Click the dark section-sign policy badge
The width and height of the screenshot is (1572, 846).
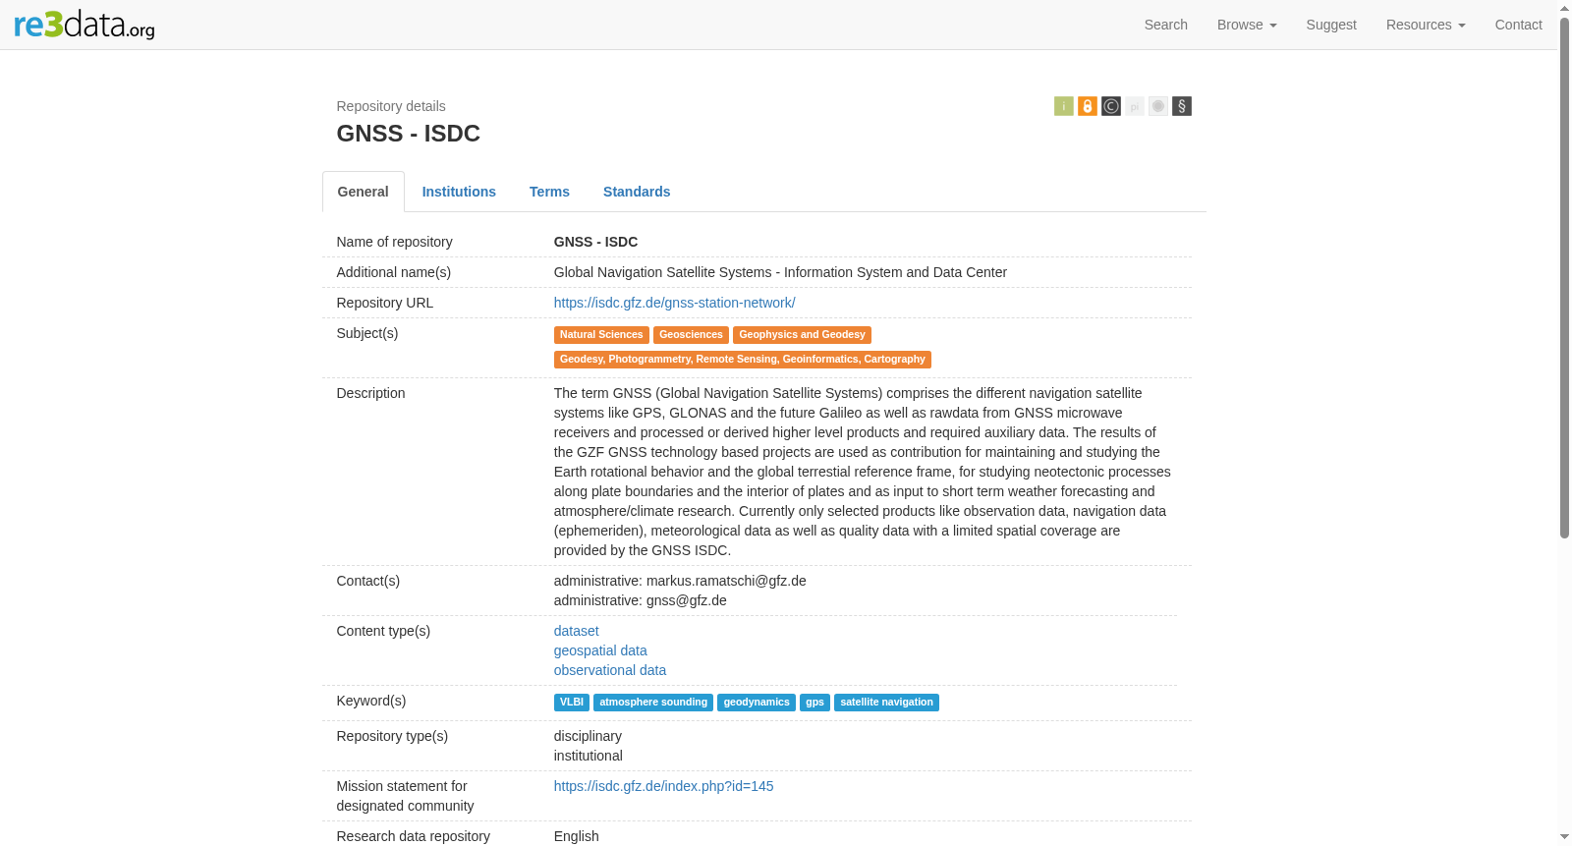pos(1182,106)
